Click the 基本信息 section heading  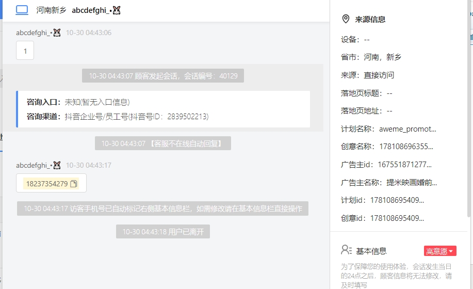coord(371,251)
